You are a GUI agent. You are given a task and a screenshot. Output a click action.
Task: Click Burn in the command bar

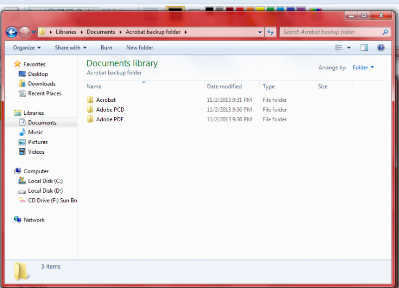tap(106, 48)
